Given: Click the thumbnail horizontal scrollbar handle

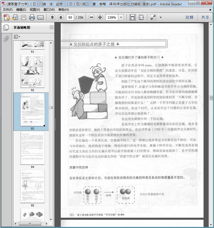Looking at the screenshot, I should click(30, 223).
